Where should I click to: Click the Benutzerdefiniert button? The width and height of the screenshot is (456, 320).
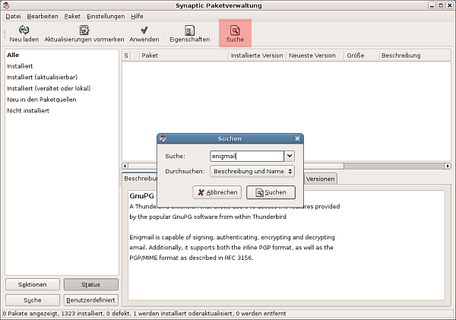(90, 300)
